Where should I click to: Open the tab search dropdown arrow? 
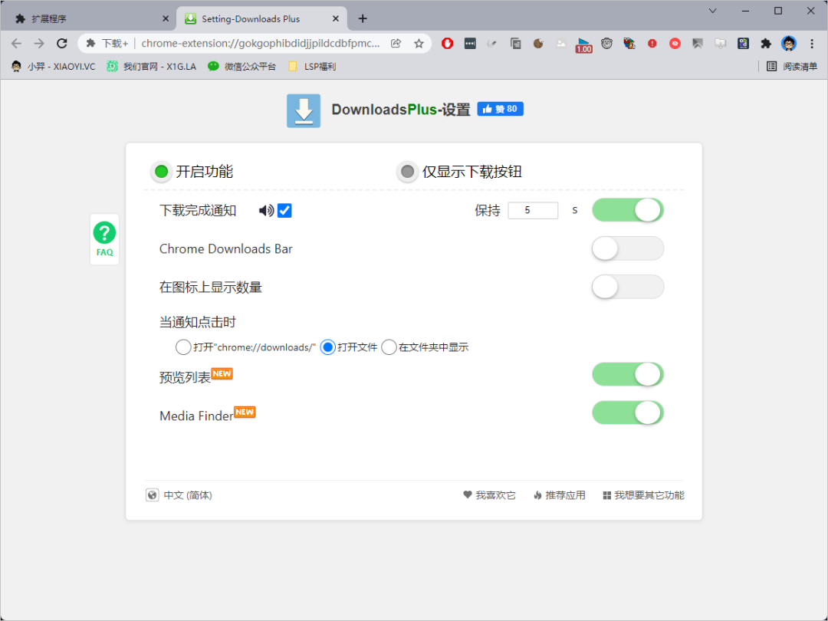[712, 11]
